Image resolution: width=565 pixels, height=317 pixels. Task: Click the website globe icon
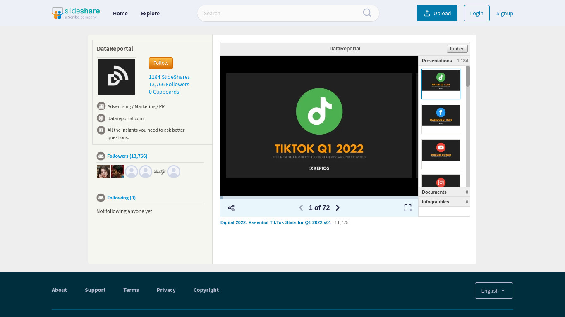coord(101,118)
